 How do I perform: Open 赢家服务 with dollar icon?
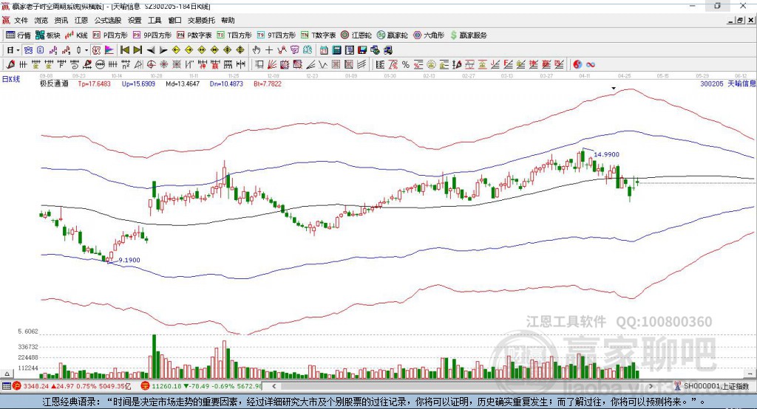[x=468, y=35]
